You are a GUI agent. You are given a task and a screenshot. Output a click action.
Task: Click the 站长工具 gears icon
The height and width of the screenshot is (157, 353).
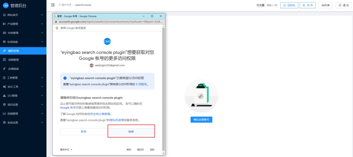coord(4,87)
